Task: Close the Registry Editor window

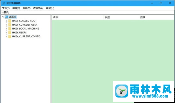Action: pos(170,3)
